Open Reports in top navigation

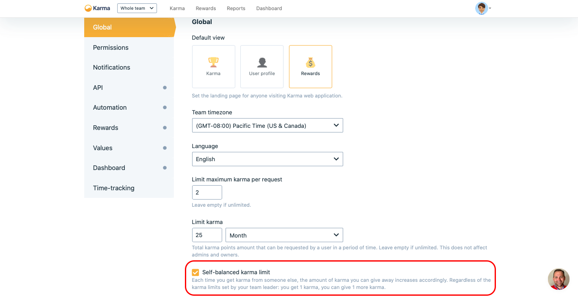(x=236, y=8)
